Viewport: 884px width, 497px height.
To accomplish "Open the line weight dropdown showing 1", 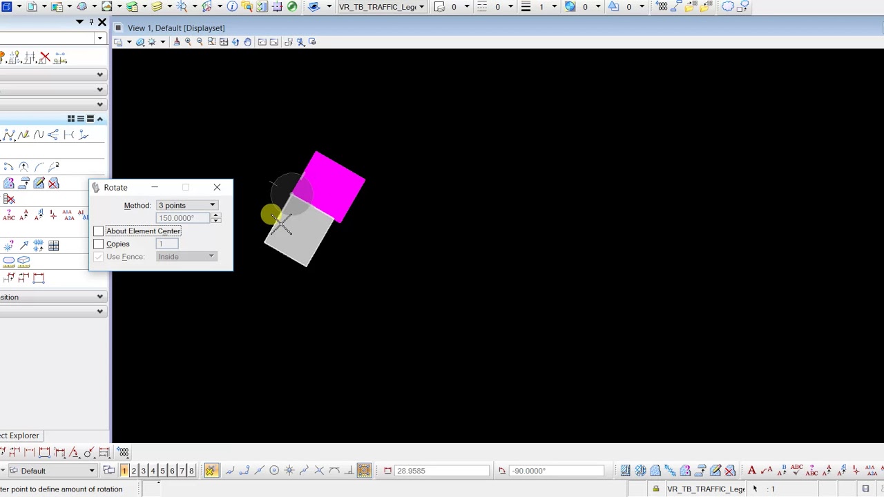I will click(554, 7).
